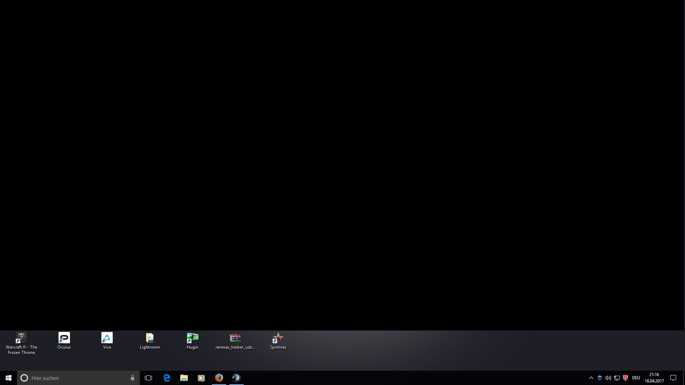Activate Cortana microphone in search bar

(x=132, y=378)
